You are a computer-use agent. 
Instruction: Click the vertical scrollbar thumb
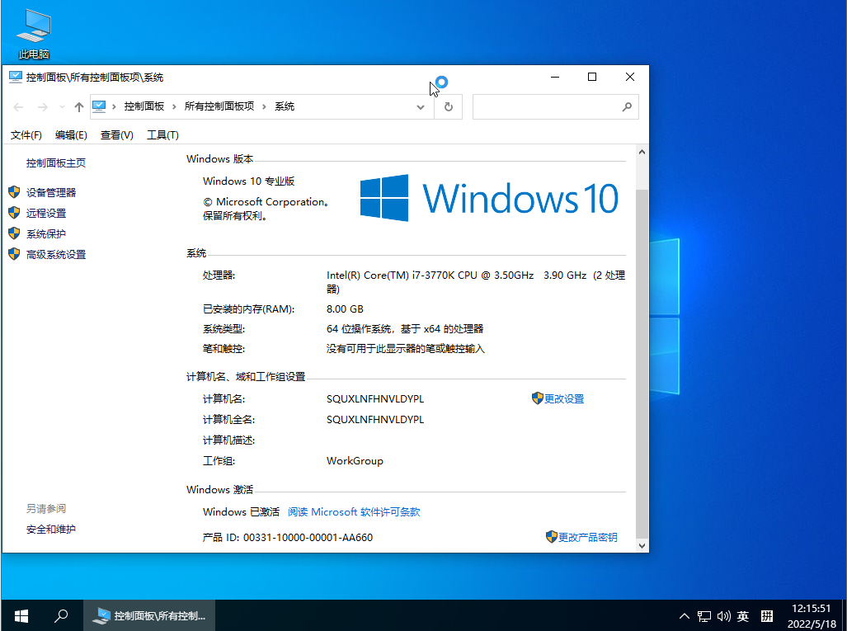(642, 363)
